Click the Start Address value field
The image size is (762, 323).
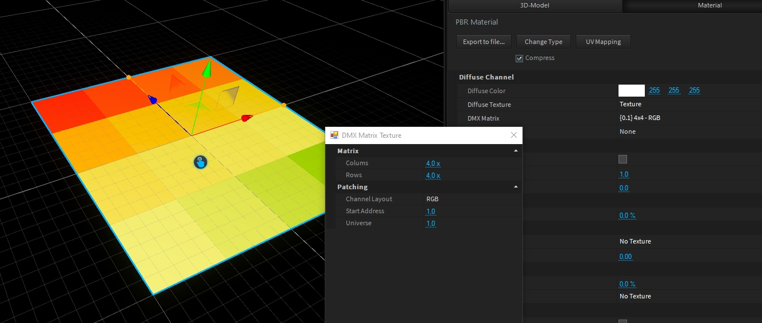click(430, 212)
